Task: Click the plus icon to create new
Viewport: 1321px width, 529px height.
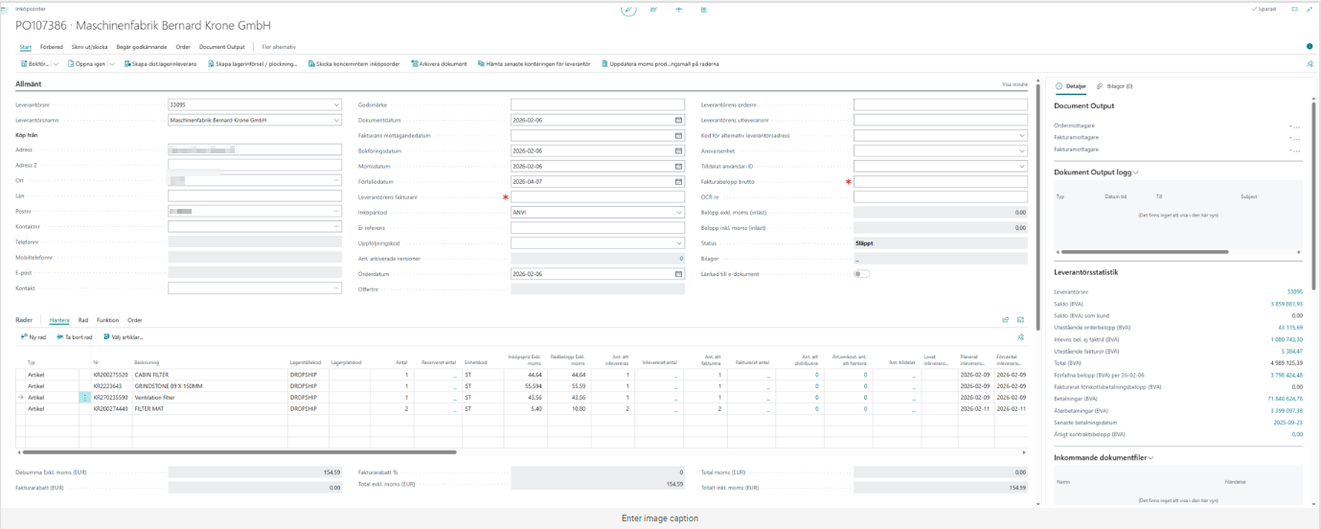Action: (x=678, y=9)
